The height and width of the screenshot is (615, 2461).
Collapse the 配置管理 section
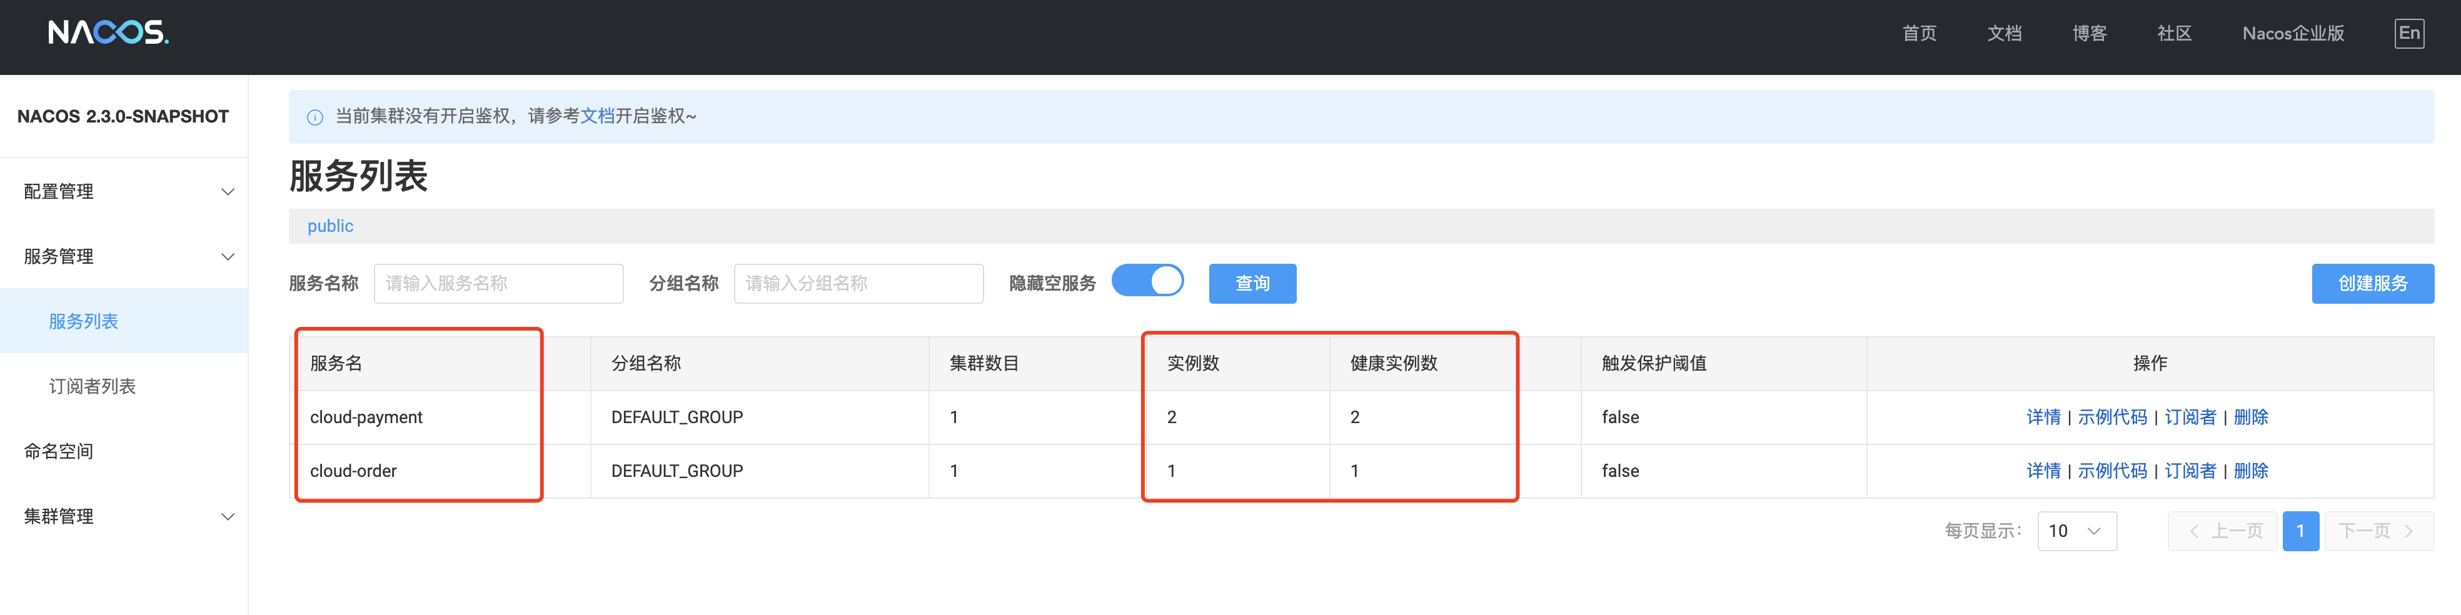228,191
